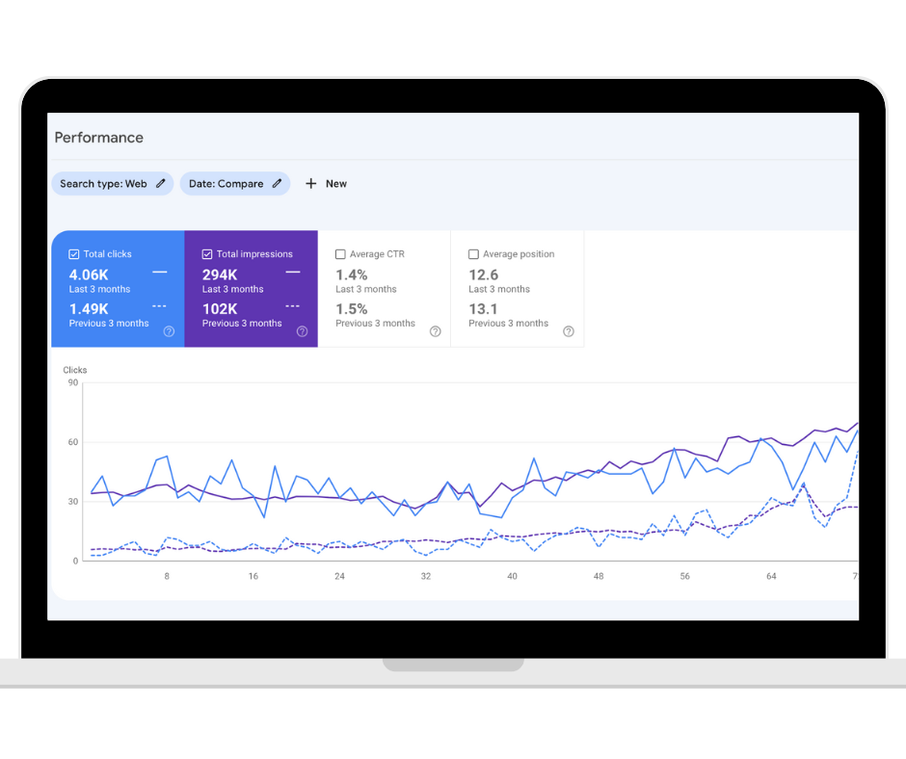Enable the Average position checkbox
The width and height of the screenshot is (906, 759).
point(473,254)
